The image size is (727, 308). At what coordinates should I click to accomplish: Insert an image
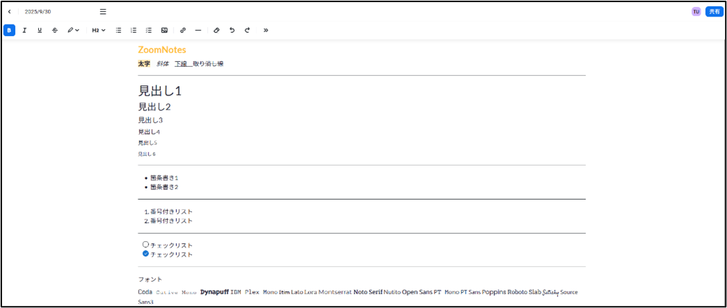(x=164, y=30)
